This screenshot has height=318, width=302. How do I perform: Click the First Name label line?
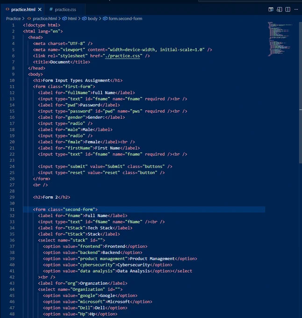[89, 148]
